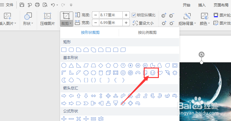Open the 插入图片 dropdown
This screenshot has height=121, width=231.
tap(8, 23)
